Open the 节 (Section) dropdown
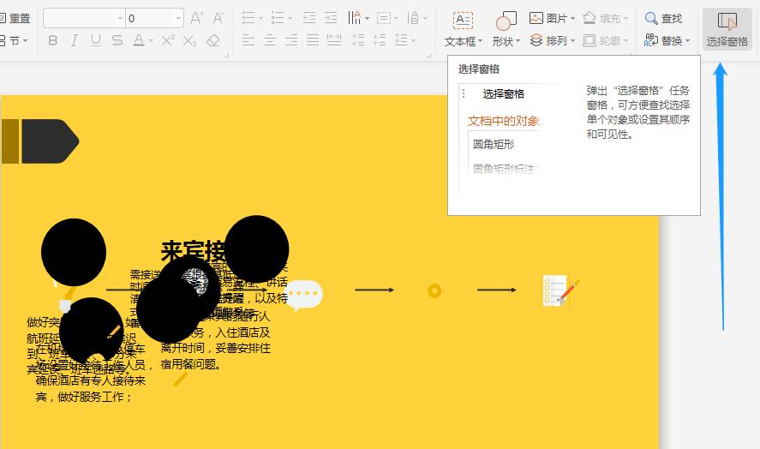Viewport: 760px width, 449px height. tap(15, 41)
